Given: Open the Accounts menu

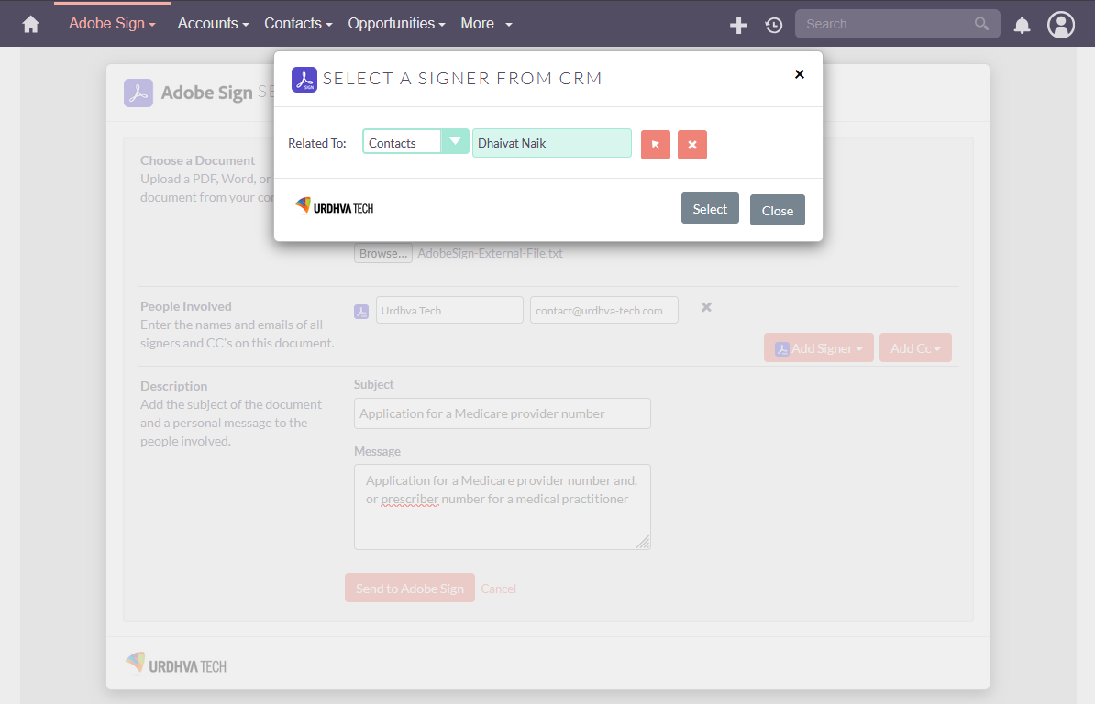Looking at the screenshot, I should click(x=213, y=23).
